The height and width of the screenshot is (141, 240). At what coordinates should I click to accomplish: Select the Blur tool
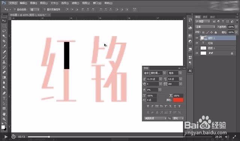[4, 82]
